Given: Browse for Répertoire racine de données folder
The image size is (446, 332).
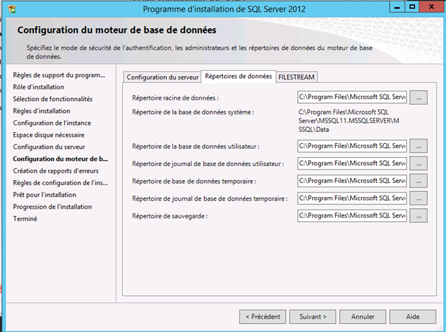Looking at the screenshot, I should click(419, 97).
